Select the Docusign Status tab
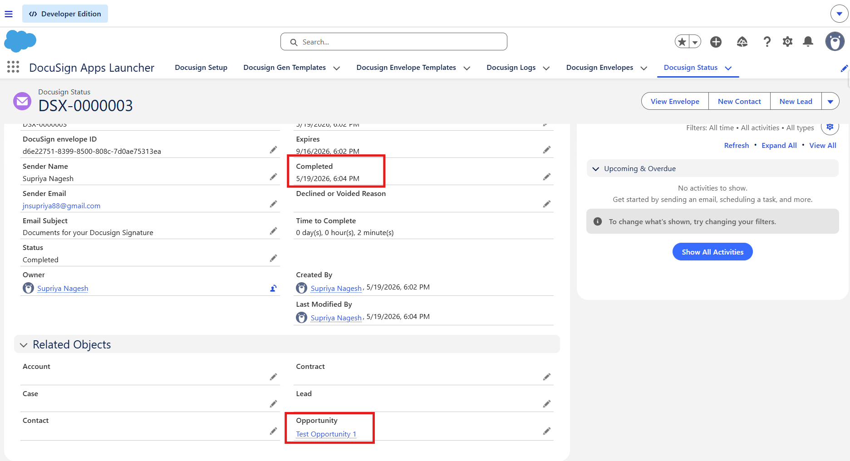This screenshot has width=850, height=461. tap(691, 67)
